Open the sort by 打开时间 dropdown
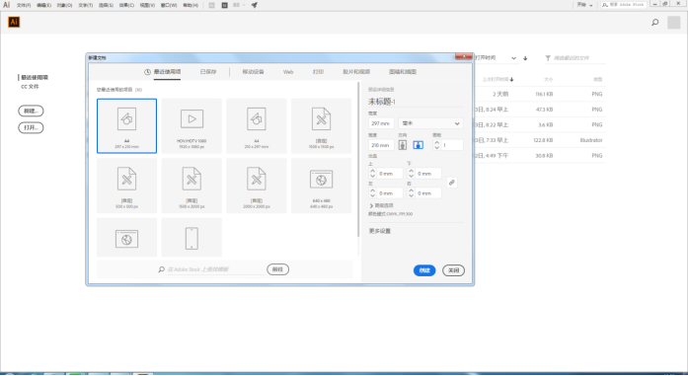Viewport: 688px width, 376px height. (496, 58)
